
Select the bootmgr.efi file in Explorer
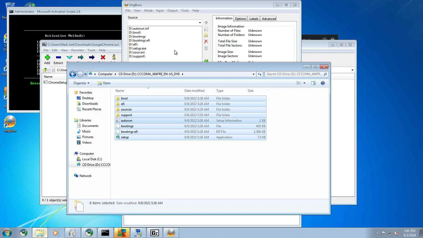coord(190,132)
